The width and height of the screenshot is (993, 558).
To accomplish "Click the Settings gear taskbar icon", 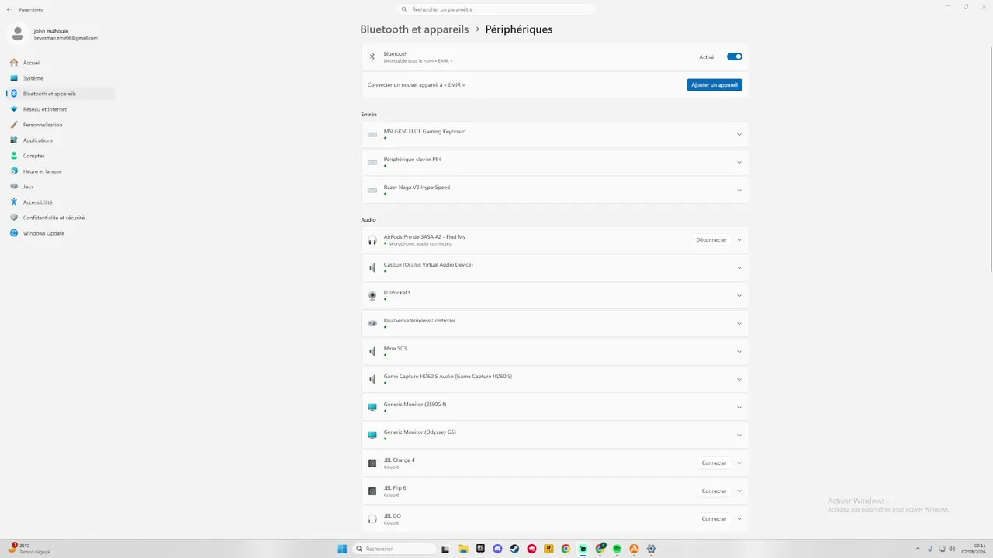I will point(651,549).
